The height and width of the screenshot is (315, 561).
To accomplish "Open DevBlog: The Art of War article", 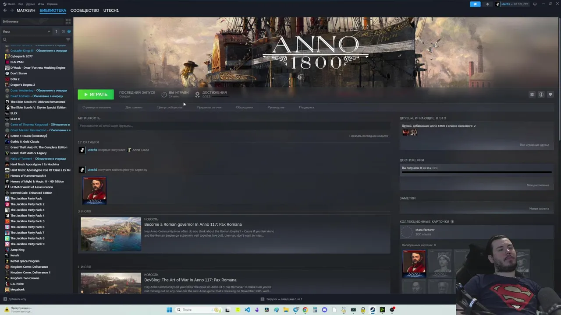I will pos(190,280).
